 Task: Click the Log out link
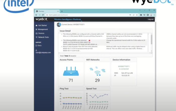[x=151, y=19]
